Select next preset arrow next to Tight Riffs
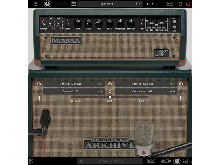This screenshot has width=220, height=165. tap(139, 4)
